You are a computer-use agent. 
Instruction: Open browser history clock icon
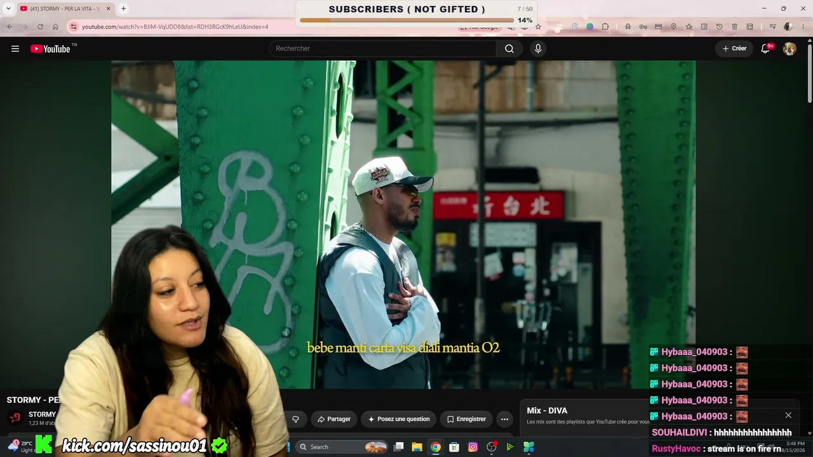[719, 27]
